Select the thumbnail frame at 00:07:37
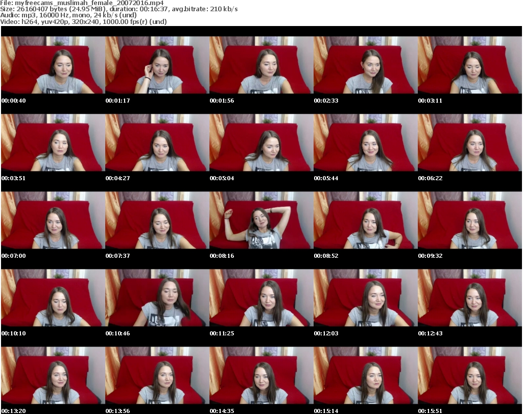This screenshot has height=414, width=523. [x=157, y=221]
